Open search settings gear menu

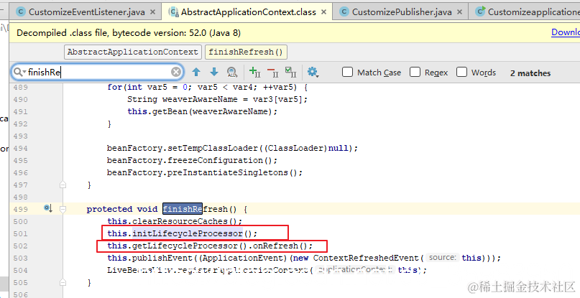[x=313, y=72]
